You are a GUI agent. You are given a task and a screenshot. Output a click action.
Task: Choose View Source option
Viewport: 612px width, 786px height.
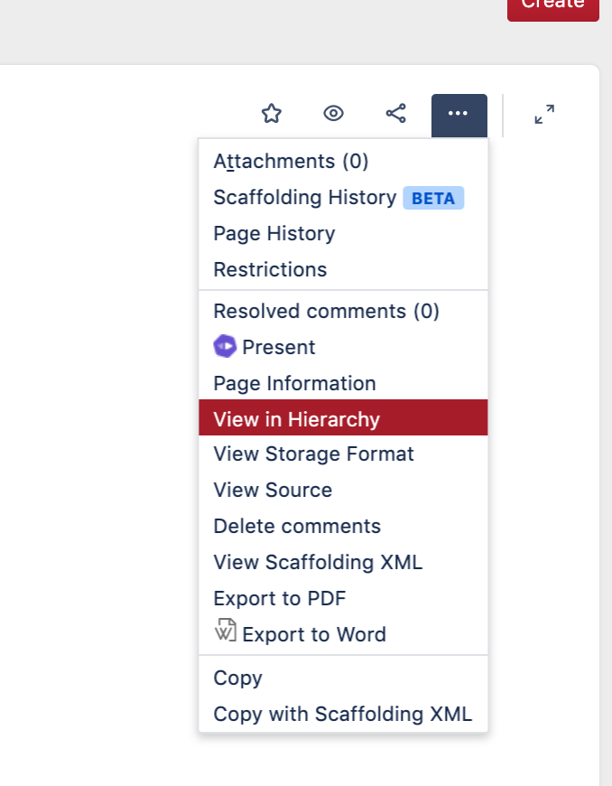click(273, 490)
